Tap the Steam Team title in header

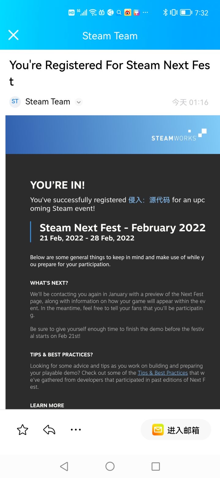pyautogui.click(x=110, y=36)
